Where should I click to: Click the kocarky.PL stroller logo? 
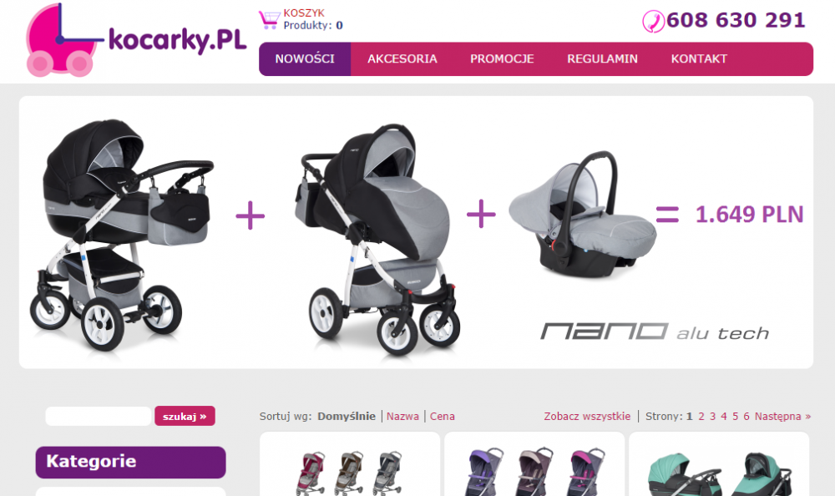136,40
